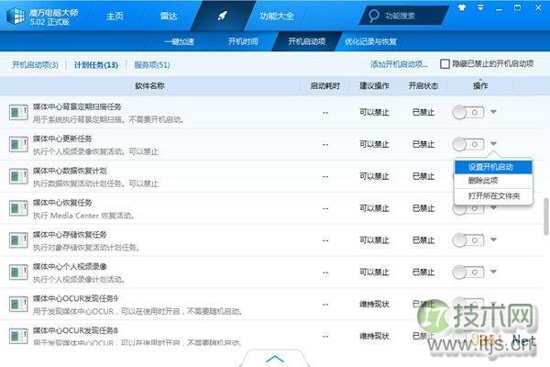This screenshot has width=550, height=367.
Task: Click the 媒体中心数据恢复计划 program icon
Action: click(18, 176)
